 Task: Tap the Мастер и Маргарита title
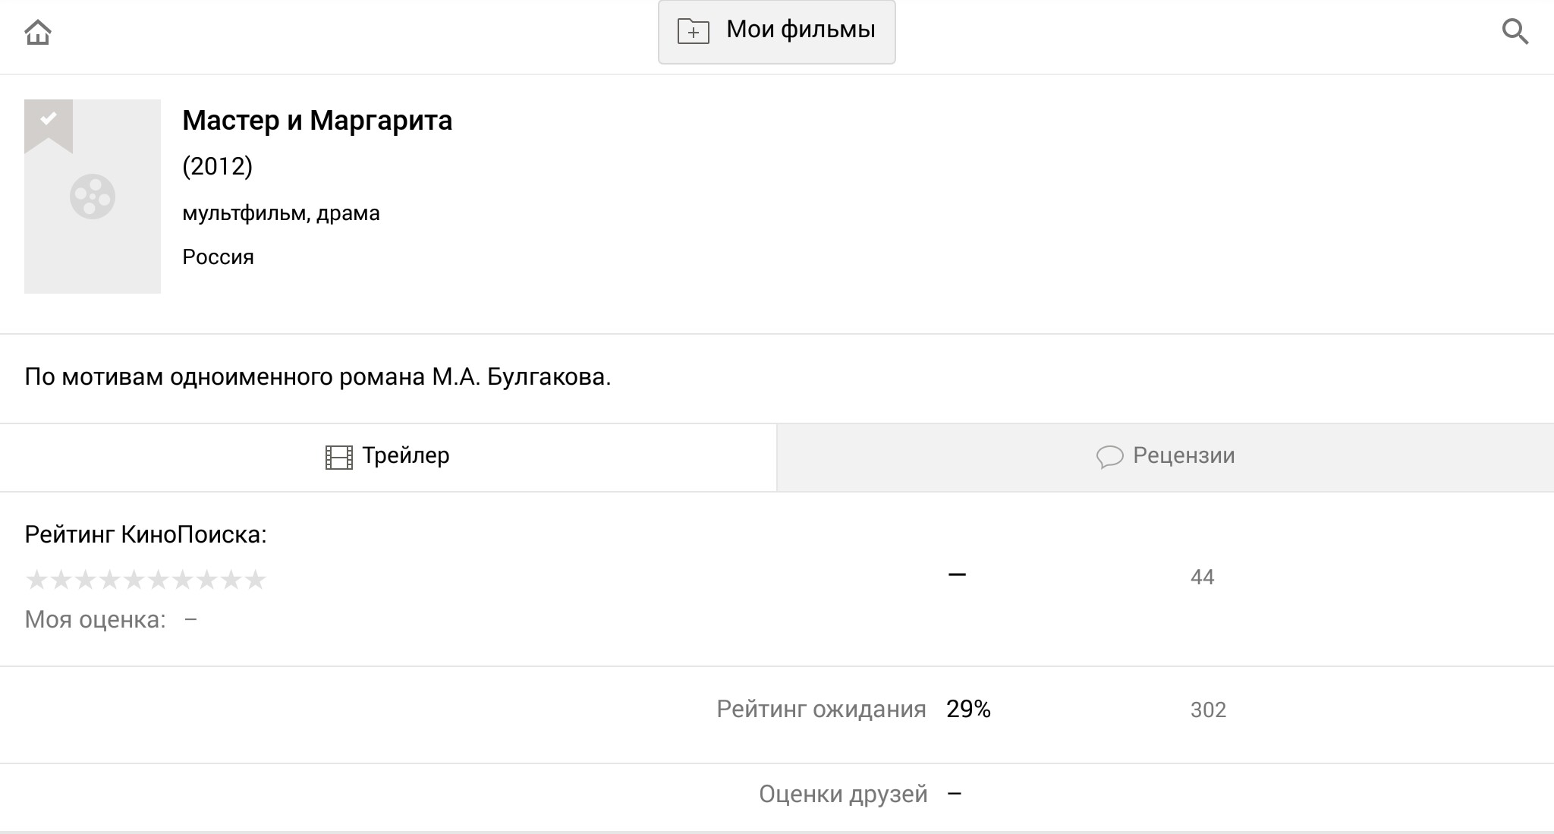click(x=317, y=121)
